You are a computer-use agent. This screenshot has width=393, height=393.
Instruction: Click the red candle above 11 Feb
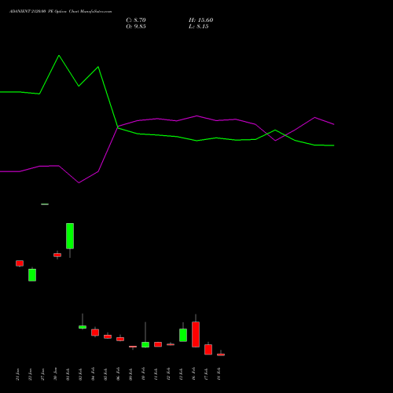(158, 344)
